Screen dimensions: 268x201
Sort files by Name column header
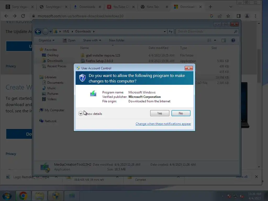coord(85,48)
